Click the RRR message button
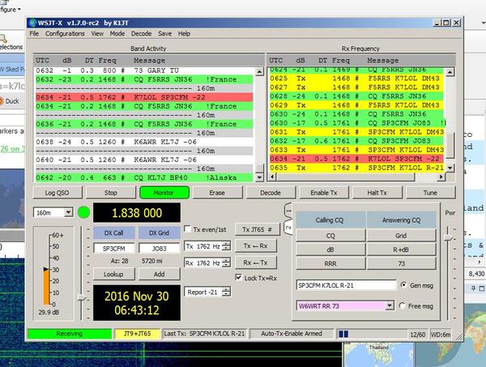Screen dimensions: 486x367 330,263
